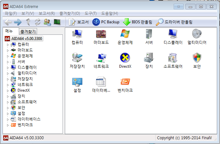
Task: Open the 데이터베... icon in main pane
Action: pos(101,81)
